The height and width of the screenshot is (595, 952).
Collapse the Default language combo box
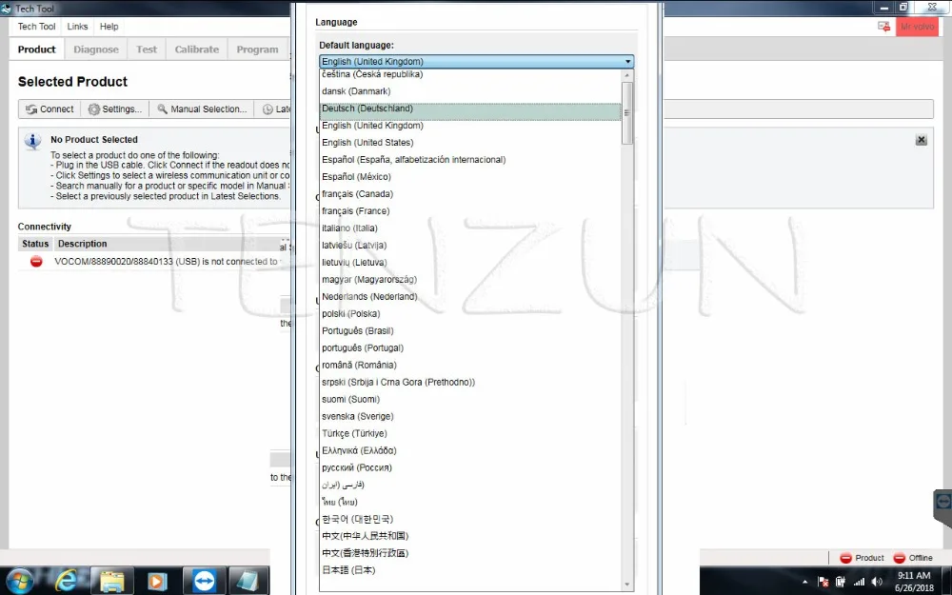tap(627, 61)
